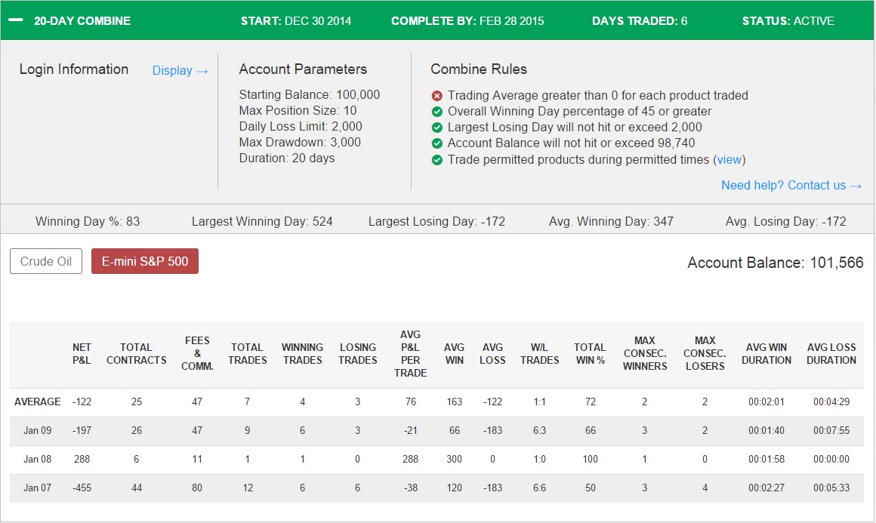
Task: Click the green check beside Largest Losing Day rule
Action: (x=437, y=128)
